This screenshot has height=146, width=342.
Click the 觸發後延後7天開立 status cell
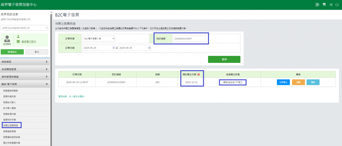tap(233, 82)
